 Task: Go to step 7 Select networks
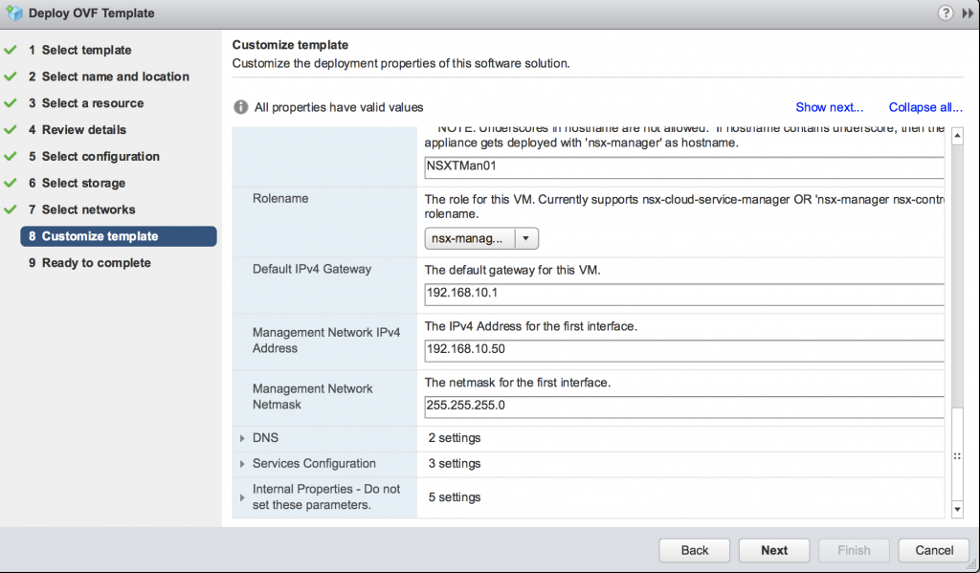tap(82, 209)
